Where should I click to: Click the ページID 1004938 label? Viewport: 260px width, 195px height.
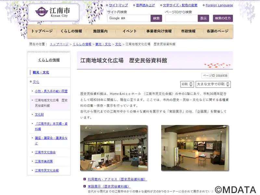click(215, 76)
